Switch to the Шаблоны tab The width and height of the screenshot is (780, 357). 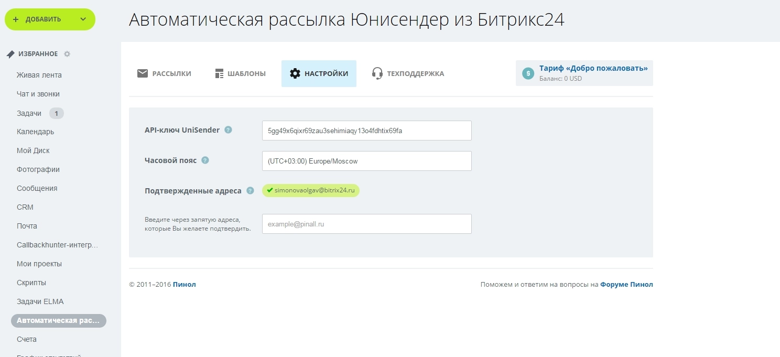(241, 73)
